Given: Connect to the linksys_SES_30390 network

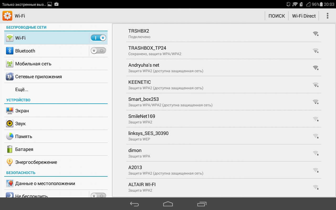Looking at the screenshot, I should pos(224,136).
